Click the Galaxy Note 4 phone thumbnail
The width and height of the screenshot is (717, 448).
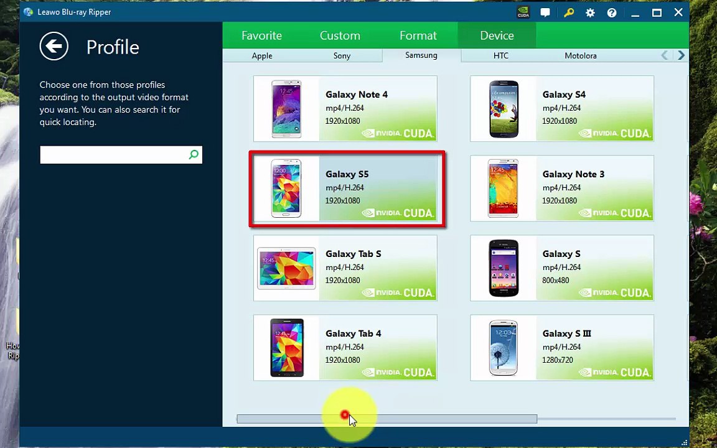[286, 109]
